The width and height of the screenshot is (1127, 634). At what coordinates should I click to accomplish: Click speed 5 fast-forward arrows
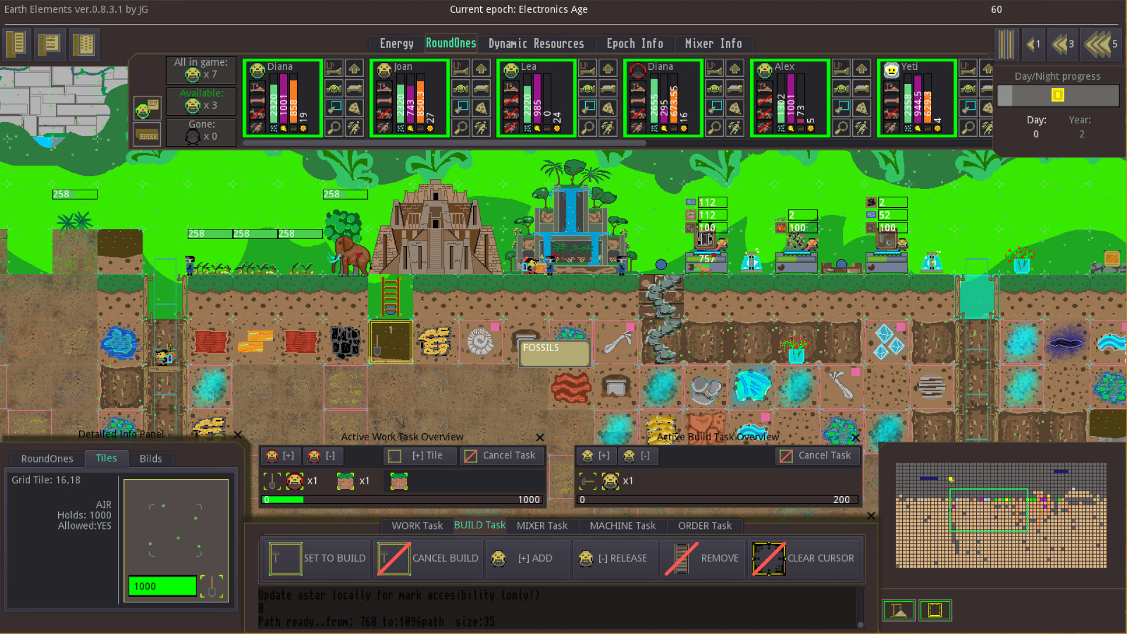1101,44
